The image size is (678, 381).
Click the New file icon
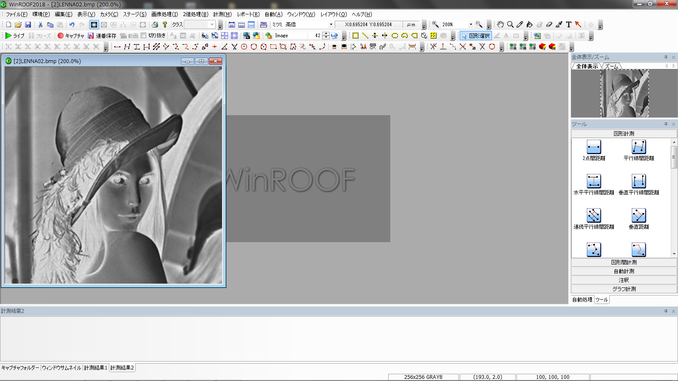click(x=8, y=25)
